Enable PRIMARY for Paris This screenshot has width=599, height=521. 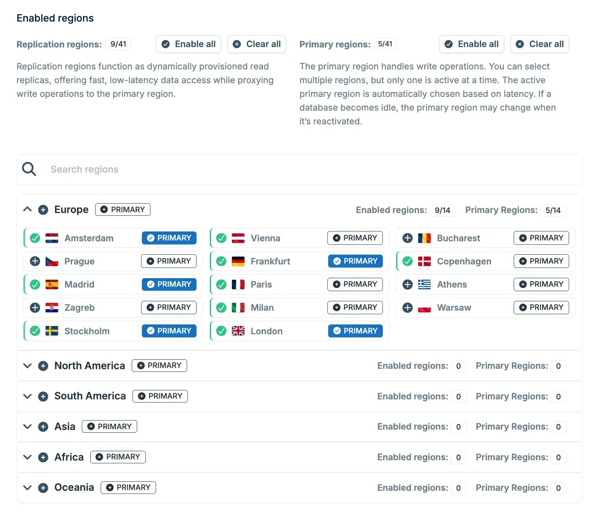(x=355, y=284)
